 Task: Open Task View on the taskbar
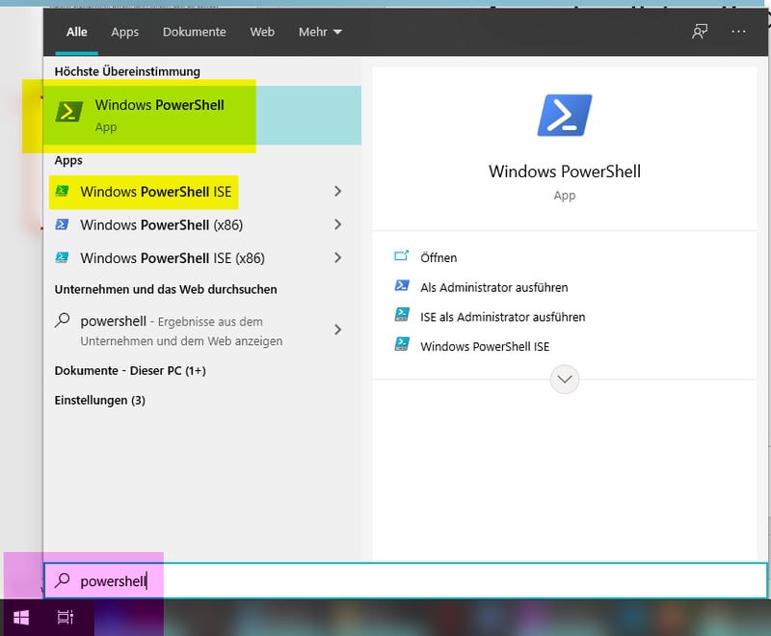[66, 618]
